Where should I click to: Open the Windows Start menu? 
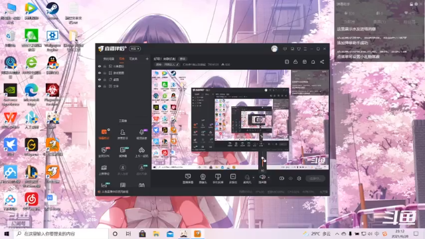(7, 234)
